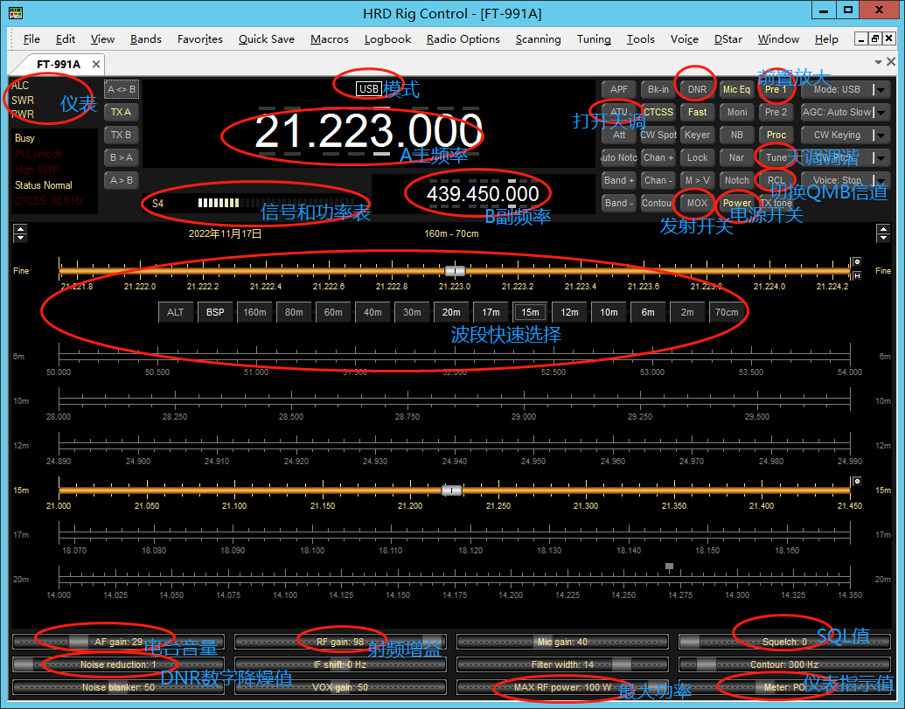Select the 6m band button
The height and width of the screenshot is (709, 905).
point(648,312)
